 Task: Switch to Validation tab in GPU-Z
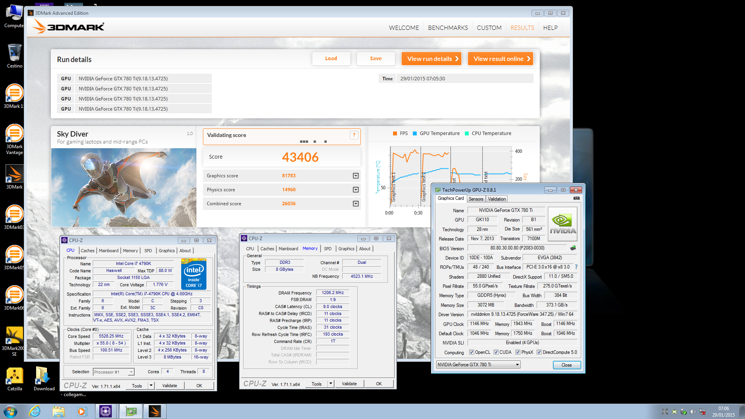tap(497, 199)
